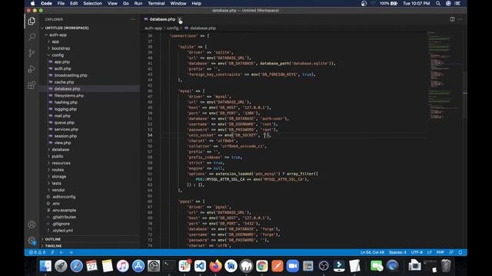Open Safari from the dock
This screenshot has height=276, width=492.
[76, 266]
